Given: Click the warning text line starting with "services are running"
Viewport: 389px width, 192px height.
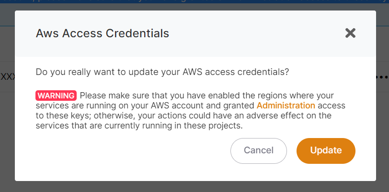Looking at the screenshot, I should coord(144,106).
